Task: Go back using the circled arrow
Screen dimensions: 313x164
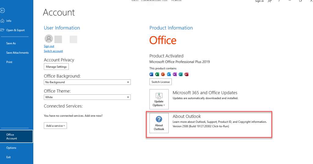Action: tap(2, 10)
